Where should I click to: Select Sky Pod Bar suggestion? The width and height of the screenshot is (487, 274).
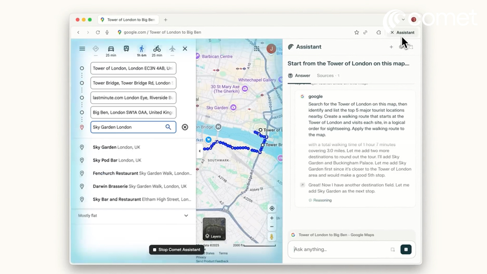(x=134, y=160)
